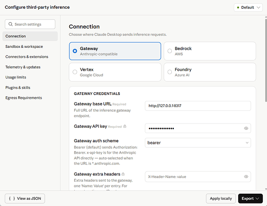Open the Usage limits section

point(30,77)
